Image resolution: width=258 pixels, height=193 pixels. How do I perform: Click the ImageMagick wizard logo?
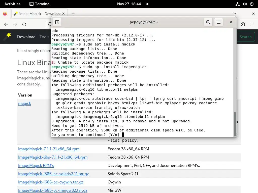8,36
